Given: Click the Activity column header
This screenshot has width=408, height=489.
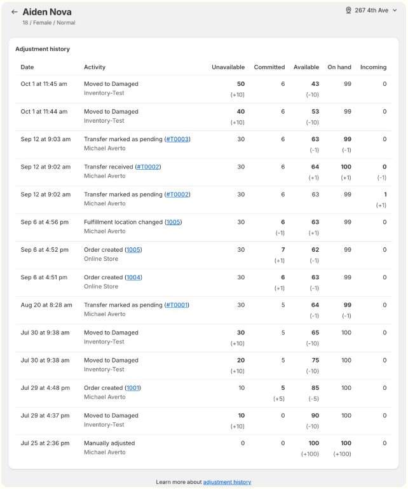Looking at the screenshot, I should (x=95, y=67).
